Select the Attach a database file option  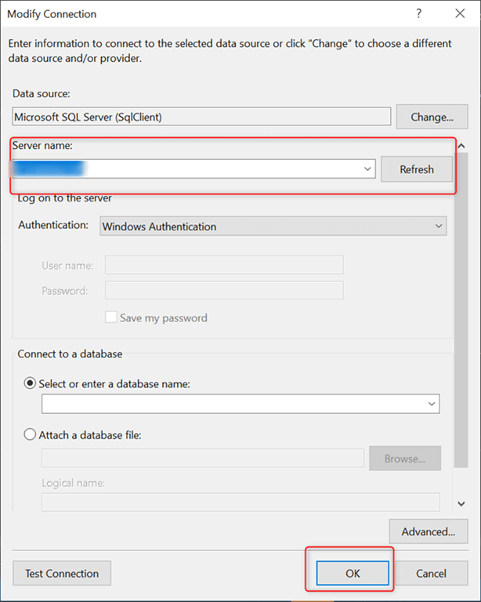[31, 433]
